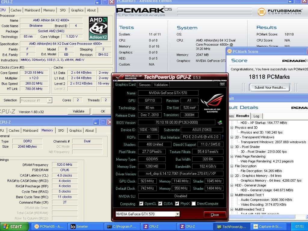The width and height of the screenshot is (308, 231).
Task: Toggle the OpenCL checkbox
Action: [141, 204]
